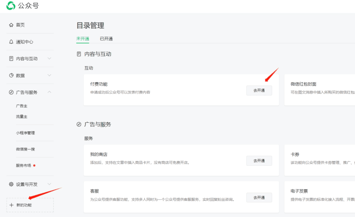Expand the 数据 sidebar chevron
This screenshot has height=217, width=355.
tap(49, 75)
